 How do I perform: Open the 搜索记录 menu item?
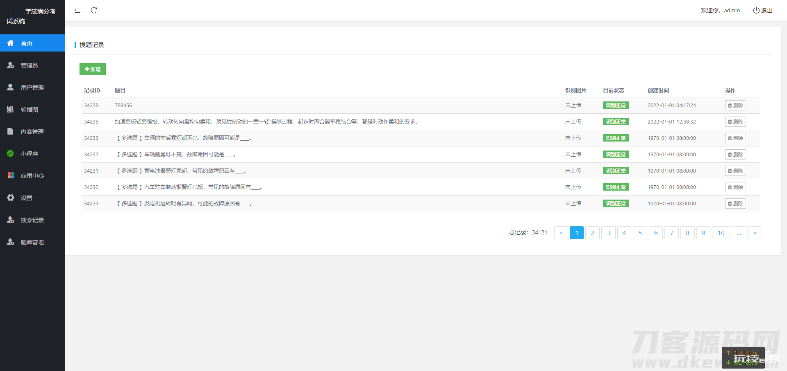click(32, 220)
